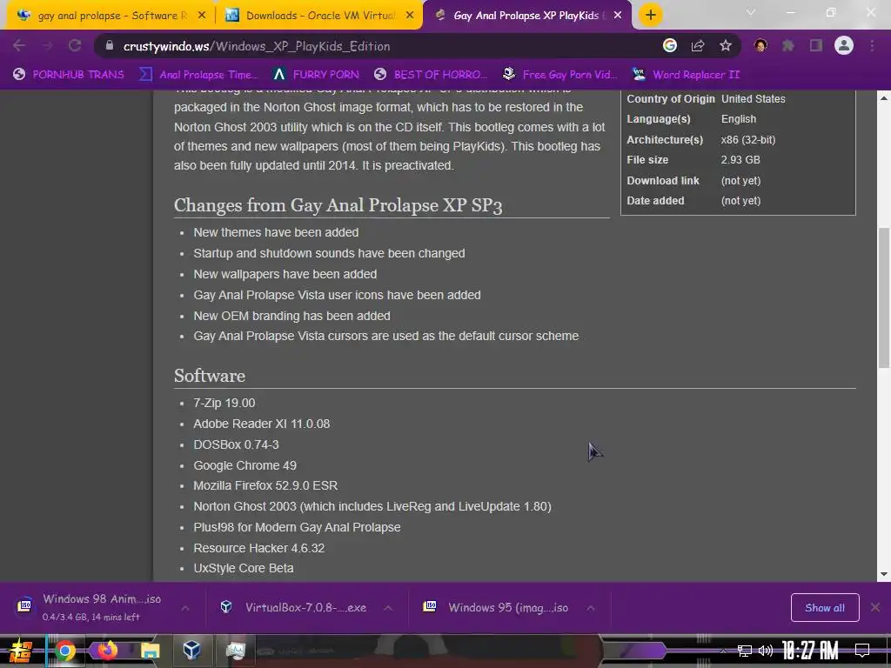Open VirtualBox from the taskbar
This screenshot has width=891, height=668.
[x=191, y=651]
